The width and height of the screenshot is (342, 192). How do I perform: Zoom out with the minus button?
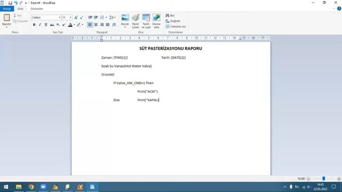pos(308,179)
